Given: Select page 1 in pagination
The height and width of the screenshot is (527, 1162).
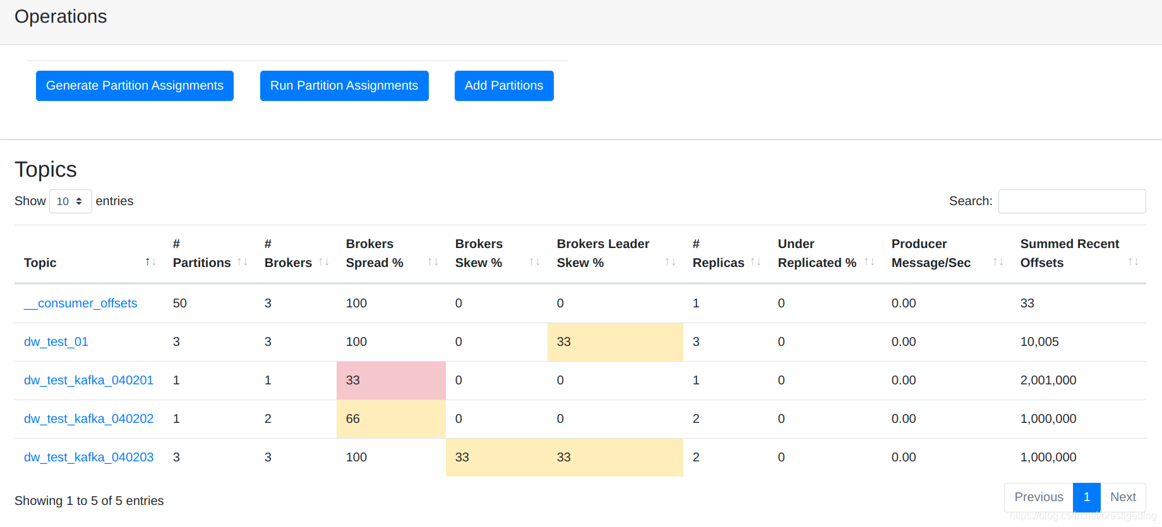Looking at the screenshot, I should pyautogui.click(x=1087, y=497).
